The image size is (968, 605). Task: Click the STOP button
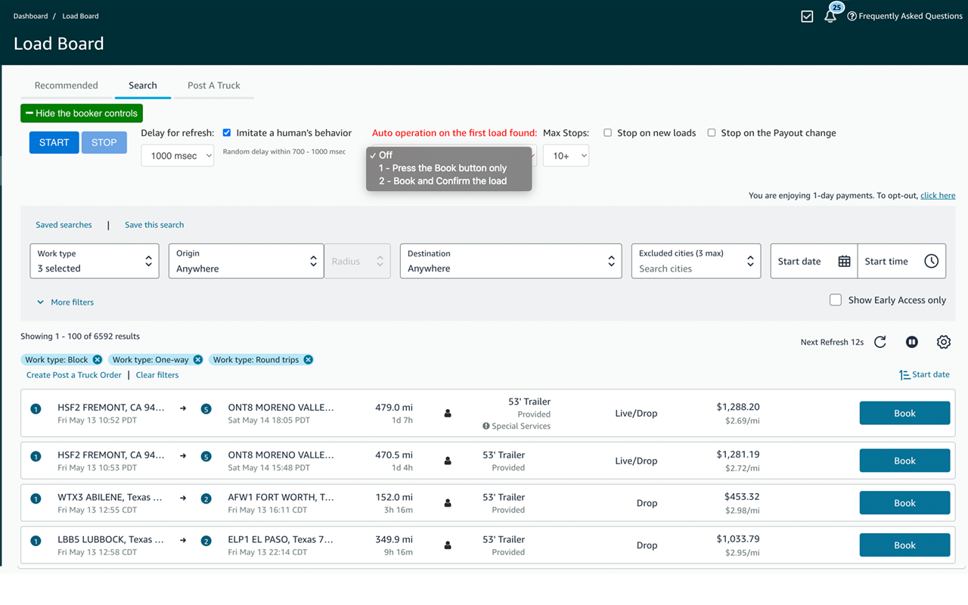click(104, 142)
